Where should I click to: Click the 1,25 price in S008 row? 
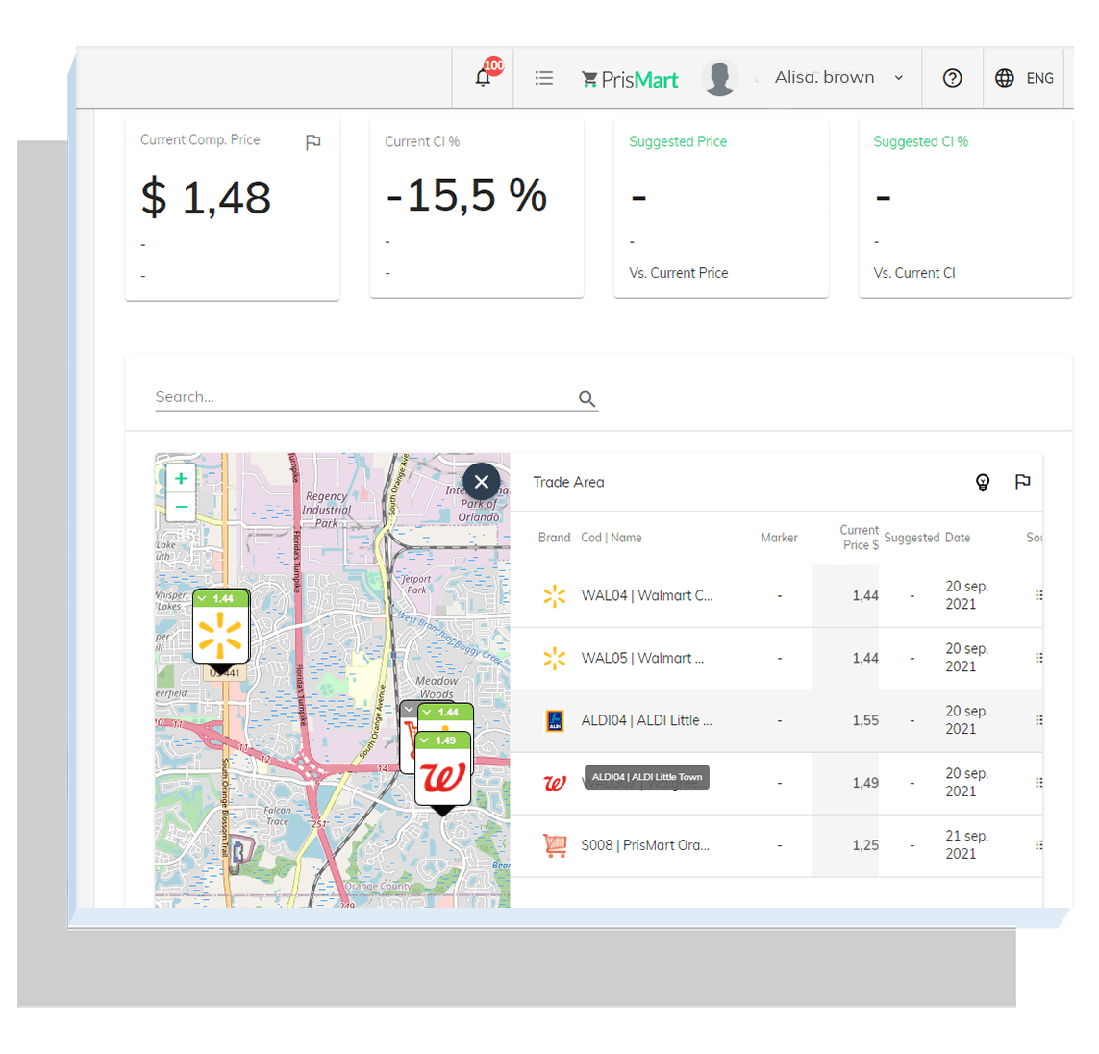(x=865, y=845)
